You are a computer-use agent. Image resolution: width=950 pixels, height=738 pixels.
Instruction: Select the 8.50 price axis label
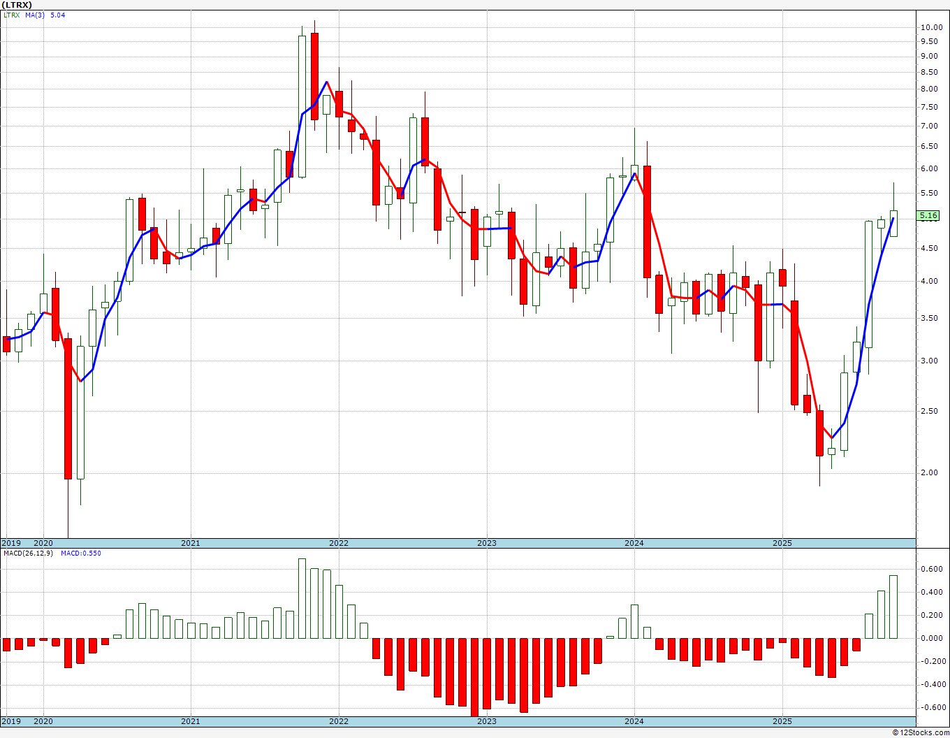pos(928,72)
